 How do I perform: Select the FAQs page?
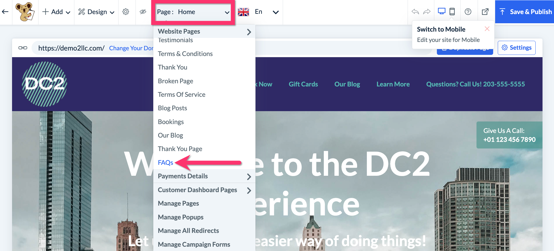pyautogui.click(x=165, y=163)
